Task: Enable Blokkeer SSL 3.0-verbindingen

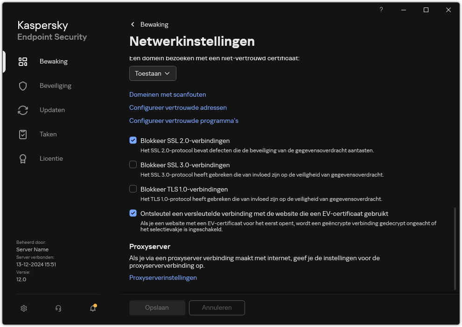Action: click(133, 164)
